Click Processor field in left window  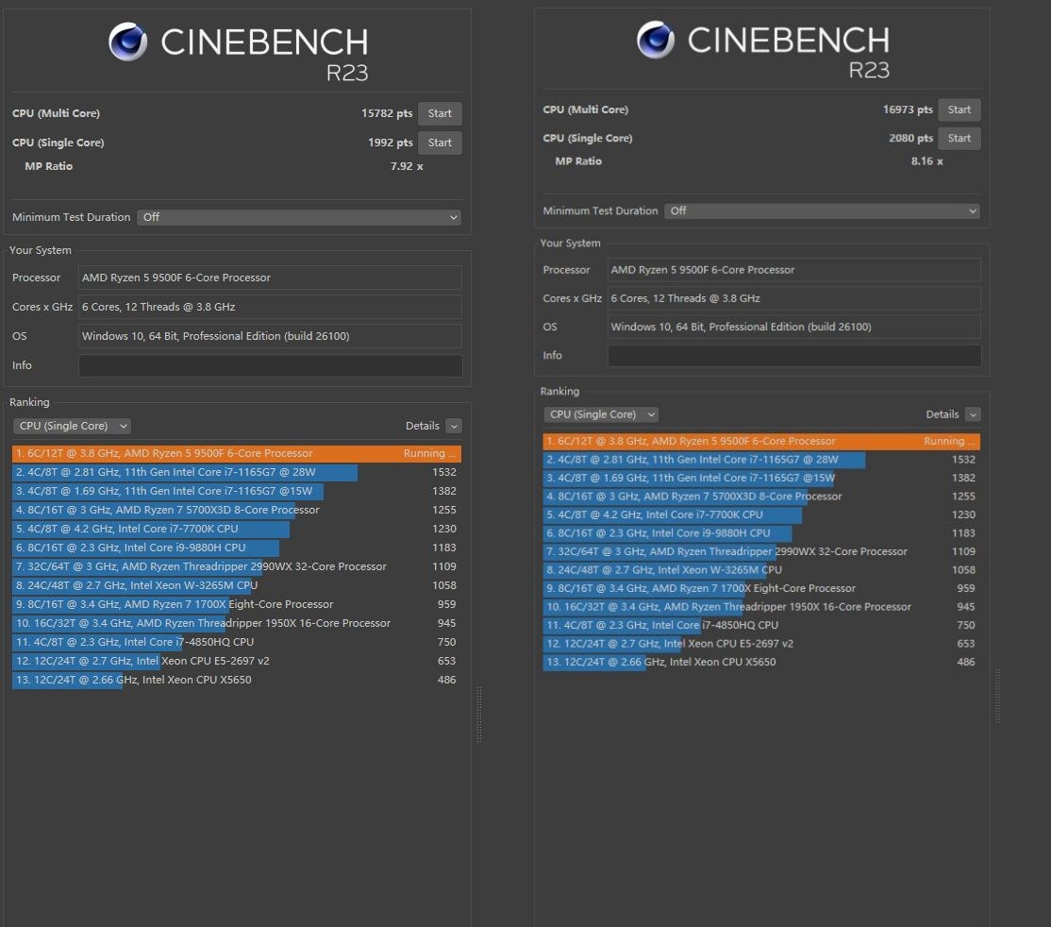pos(270,278)
